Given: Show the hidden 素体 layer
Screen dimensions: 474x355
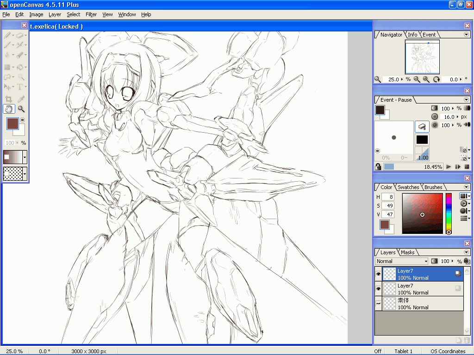Looking at the screenshot, I should [379, 304].
